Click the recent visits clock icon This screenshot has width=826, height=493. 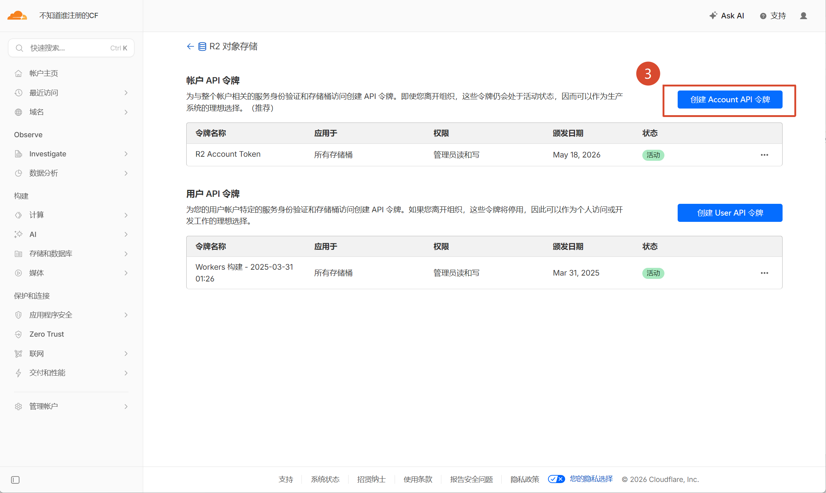point(18,93)
